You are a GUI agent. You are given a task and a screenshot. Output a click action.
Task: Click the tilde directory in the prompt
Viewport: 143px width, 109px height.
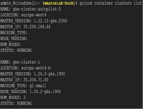click(39, 3)
